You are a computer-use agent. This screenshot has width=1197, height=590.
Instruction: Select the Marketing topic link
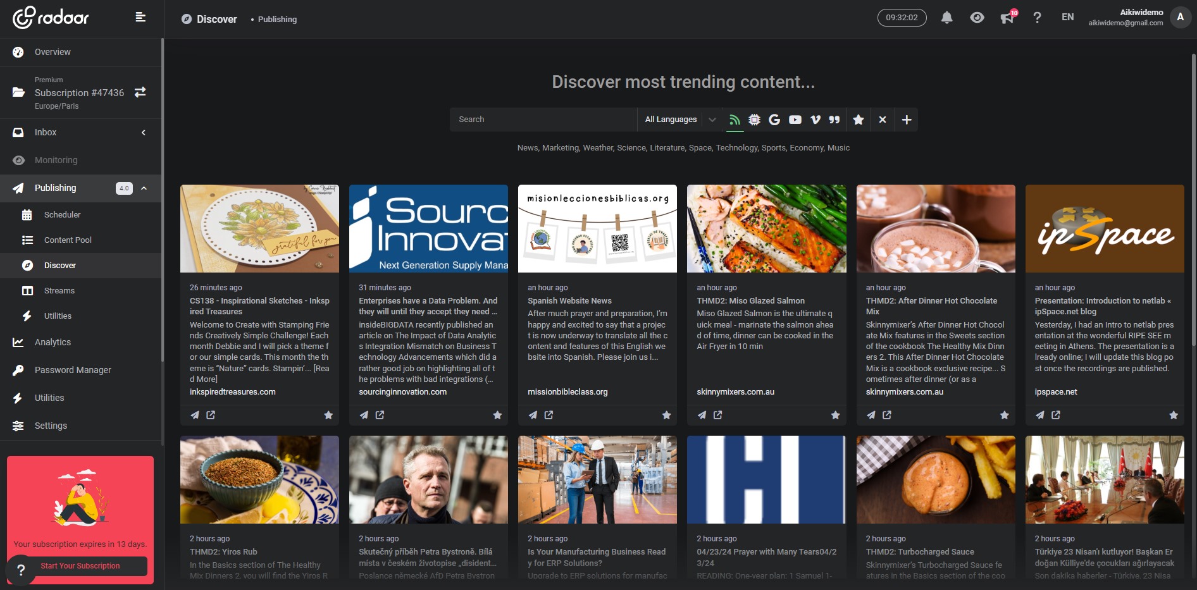click(560, 148)
